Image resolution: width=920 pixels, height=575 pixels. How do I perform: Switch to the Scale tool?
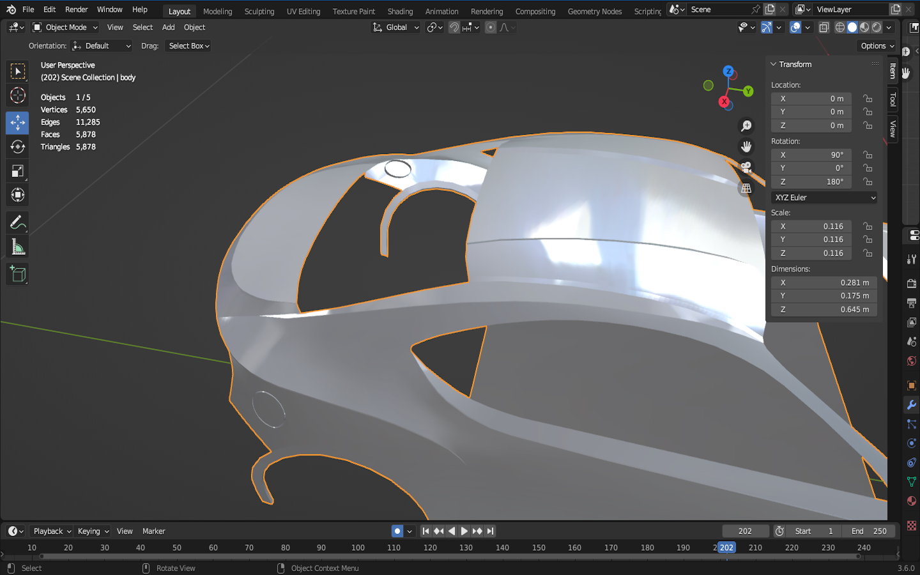(17, 171)
